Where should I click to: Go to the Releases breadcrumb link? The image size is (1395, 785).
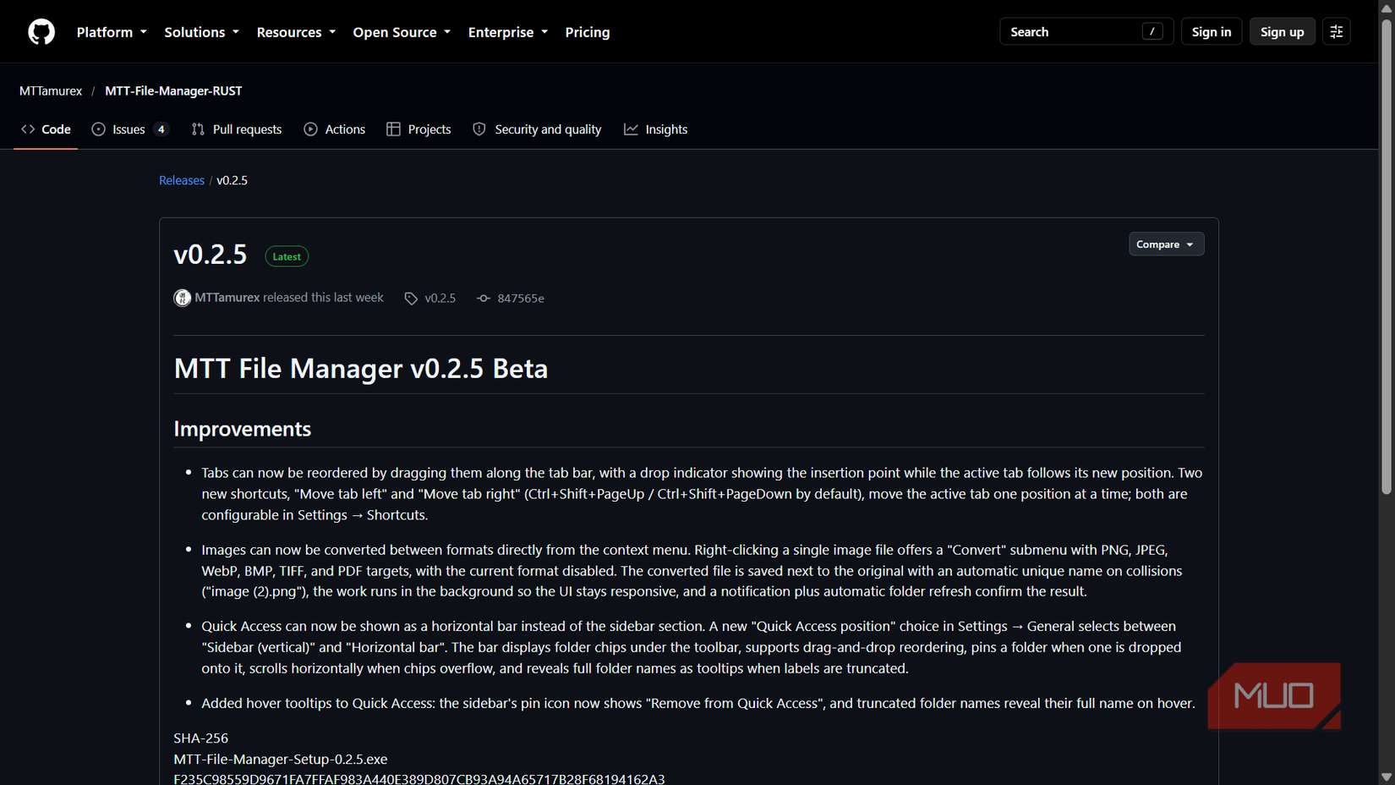pos(182,180)
